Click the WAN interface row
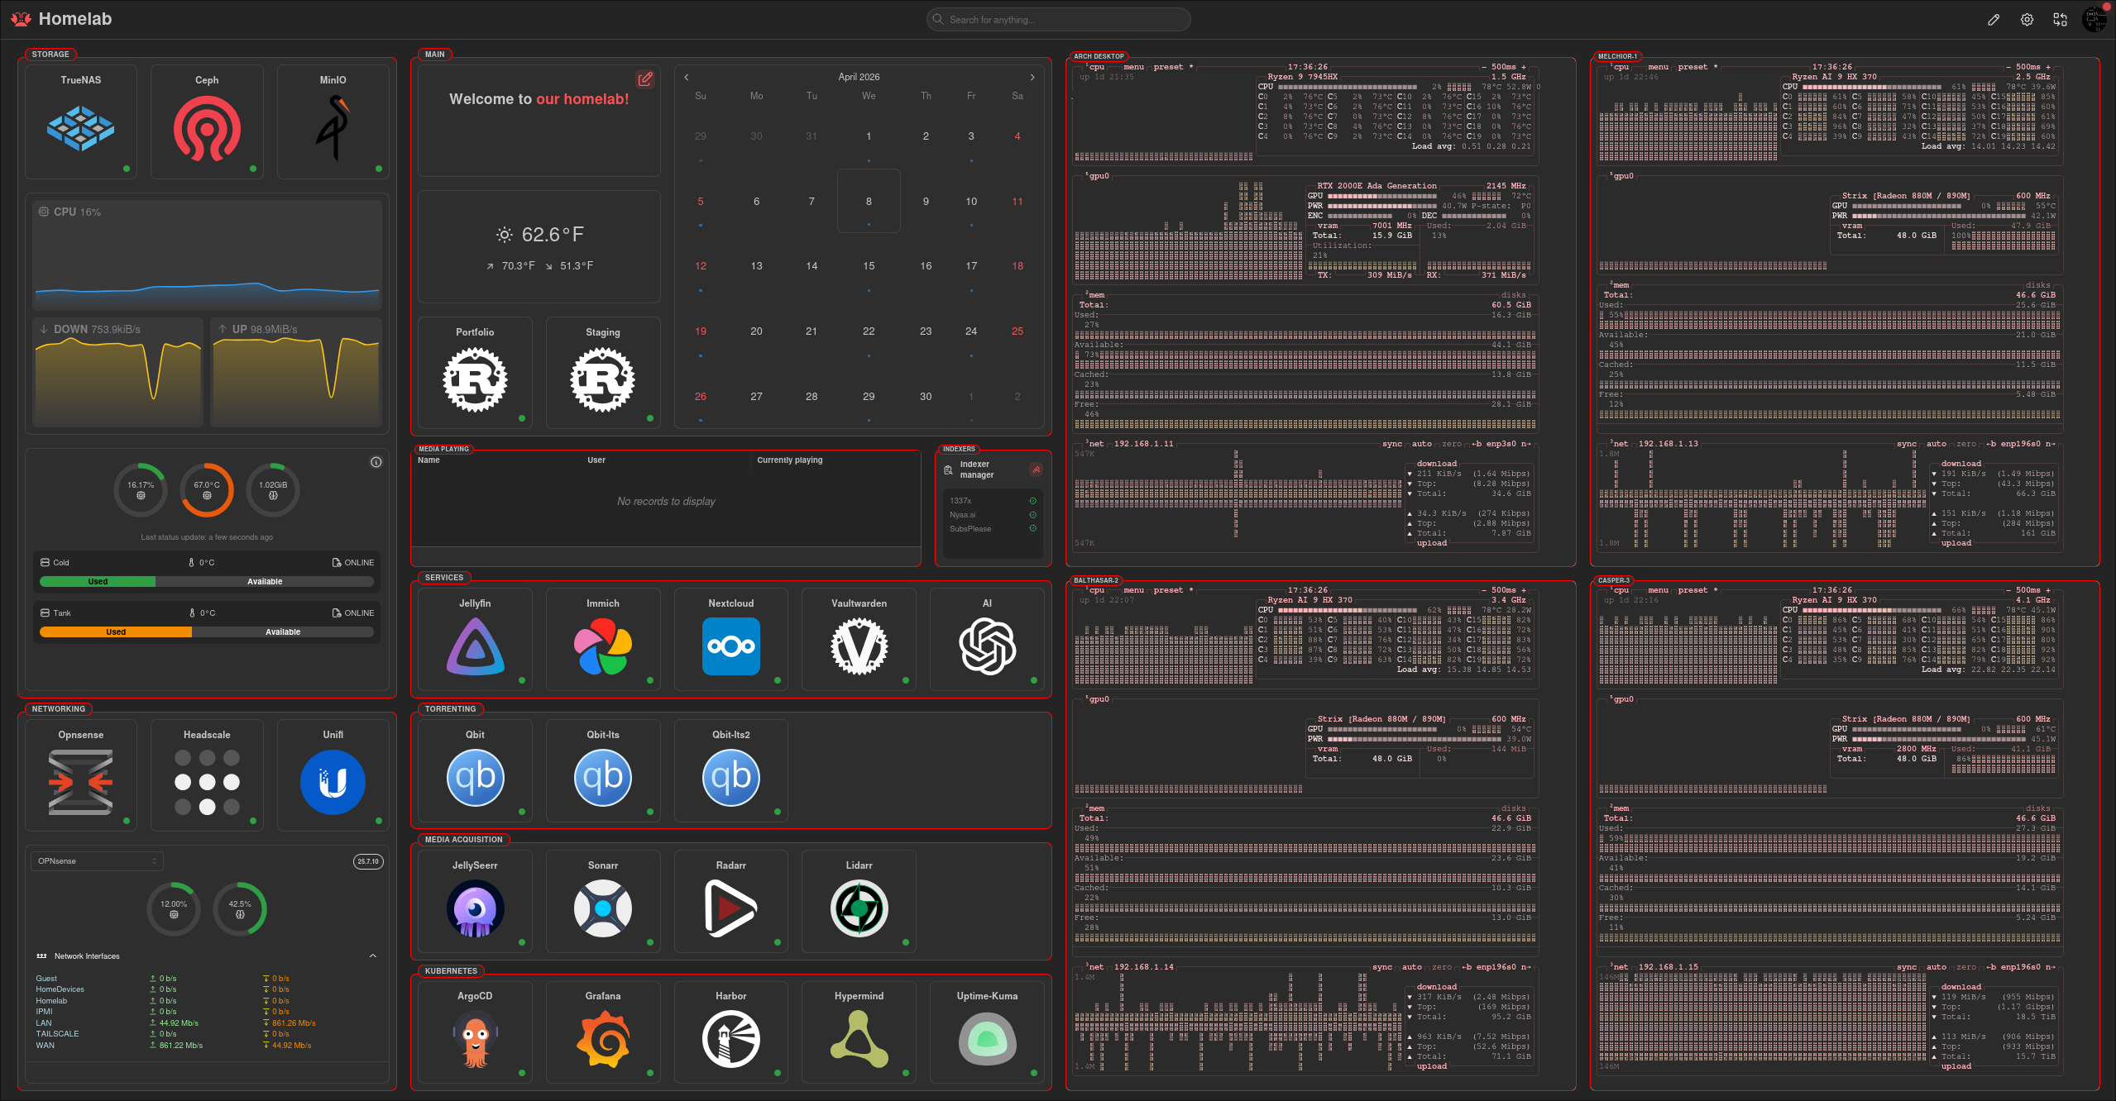2116x1101 pixels. point(207,1046)
